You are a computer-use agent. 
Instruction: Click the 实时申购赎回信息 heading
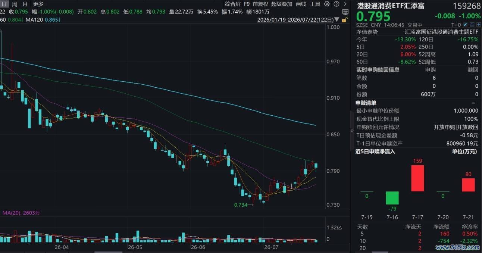tap(378, 69)
